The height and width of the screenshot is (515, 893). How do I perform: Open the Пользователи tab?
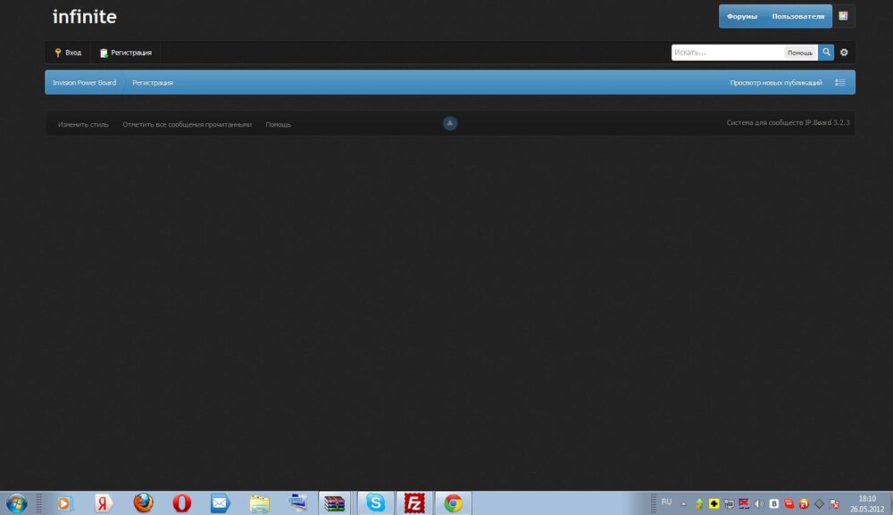tap(797, 17)
